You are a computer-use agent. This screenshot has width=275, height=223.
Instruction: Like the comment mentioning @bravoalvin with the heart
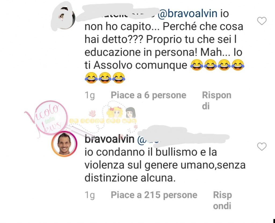pyautogui.click(x=262, y=21)
